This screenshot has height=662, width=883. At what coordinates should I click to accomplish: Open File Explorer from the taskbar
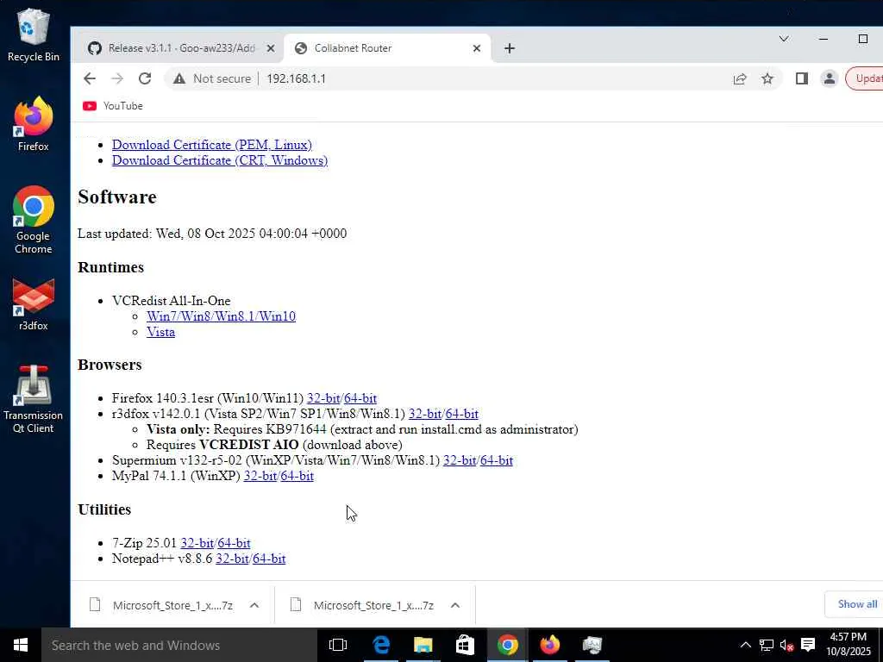click(x=423, y=645)
